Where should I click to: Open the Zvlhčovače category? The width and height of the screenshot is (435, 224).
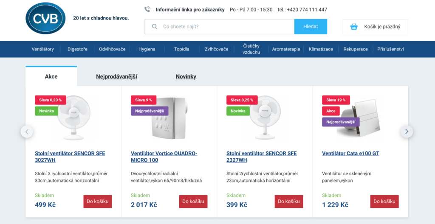coord(216,49)
